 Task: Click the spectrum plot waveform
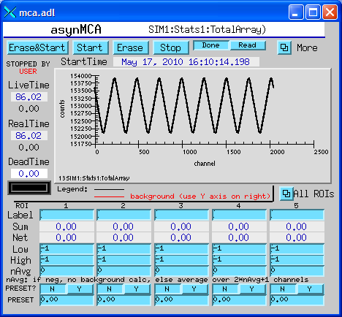tap(184, 105)
